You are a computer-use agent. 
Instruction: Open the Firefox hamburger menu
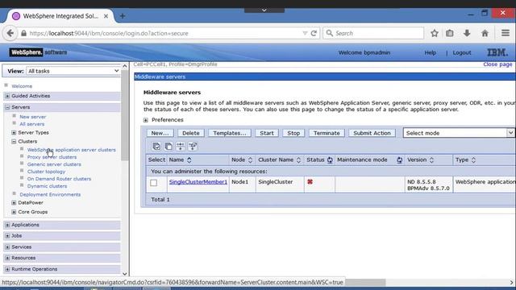(506, 33)
